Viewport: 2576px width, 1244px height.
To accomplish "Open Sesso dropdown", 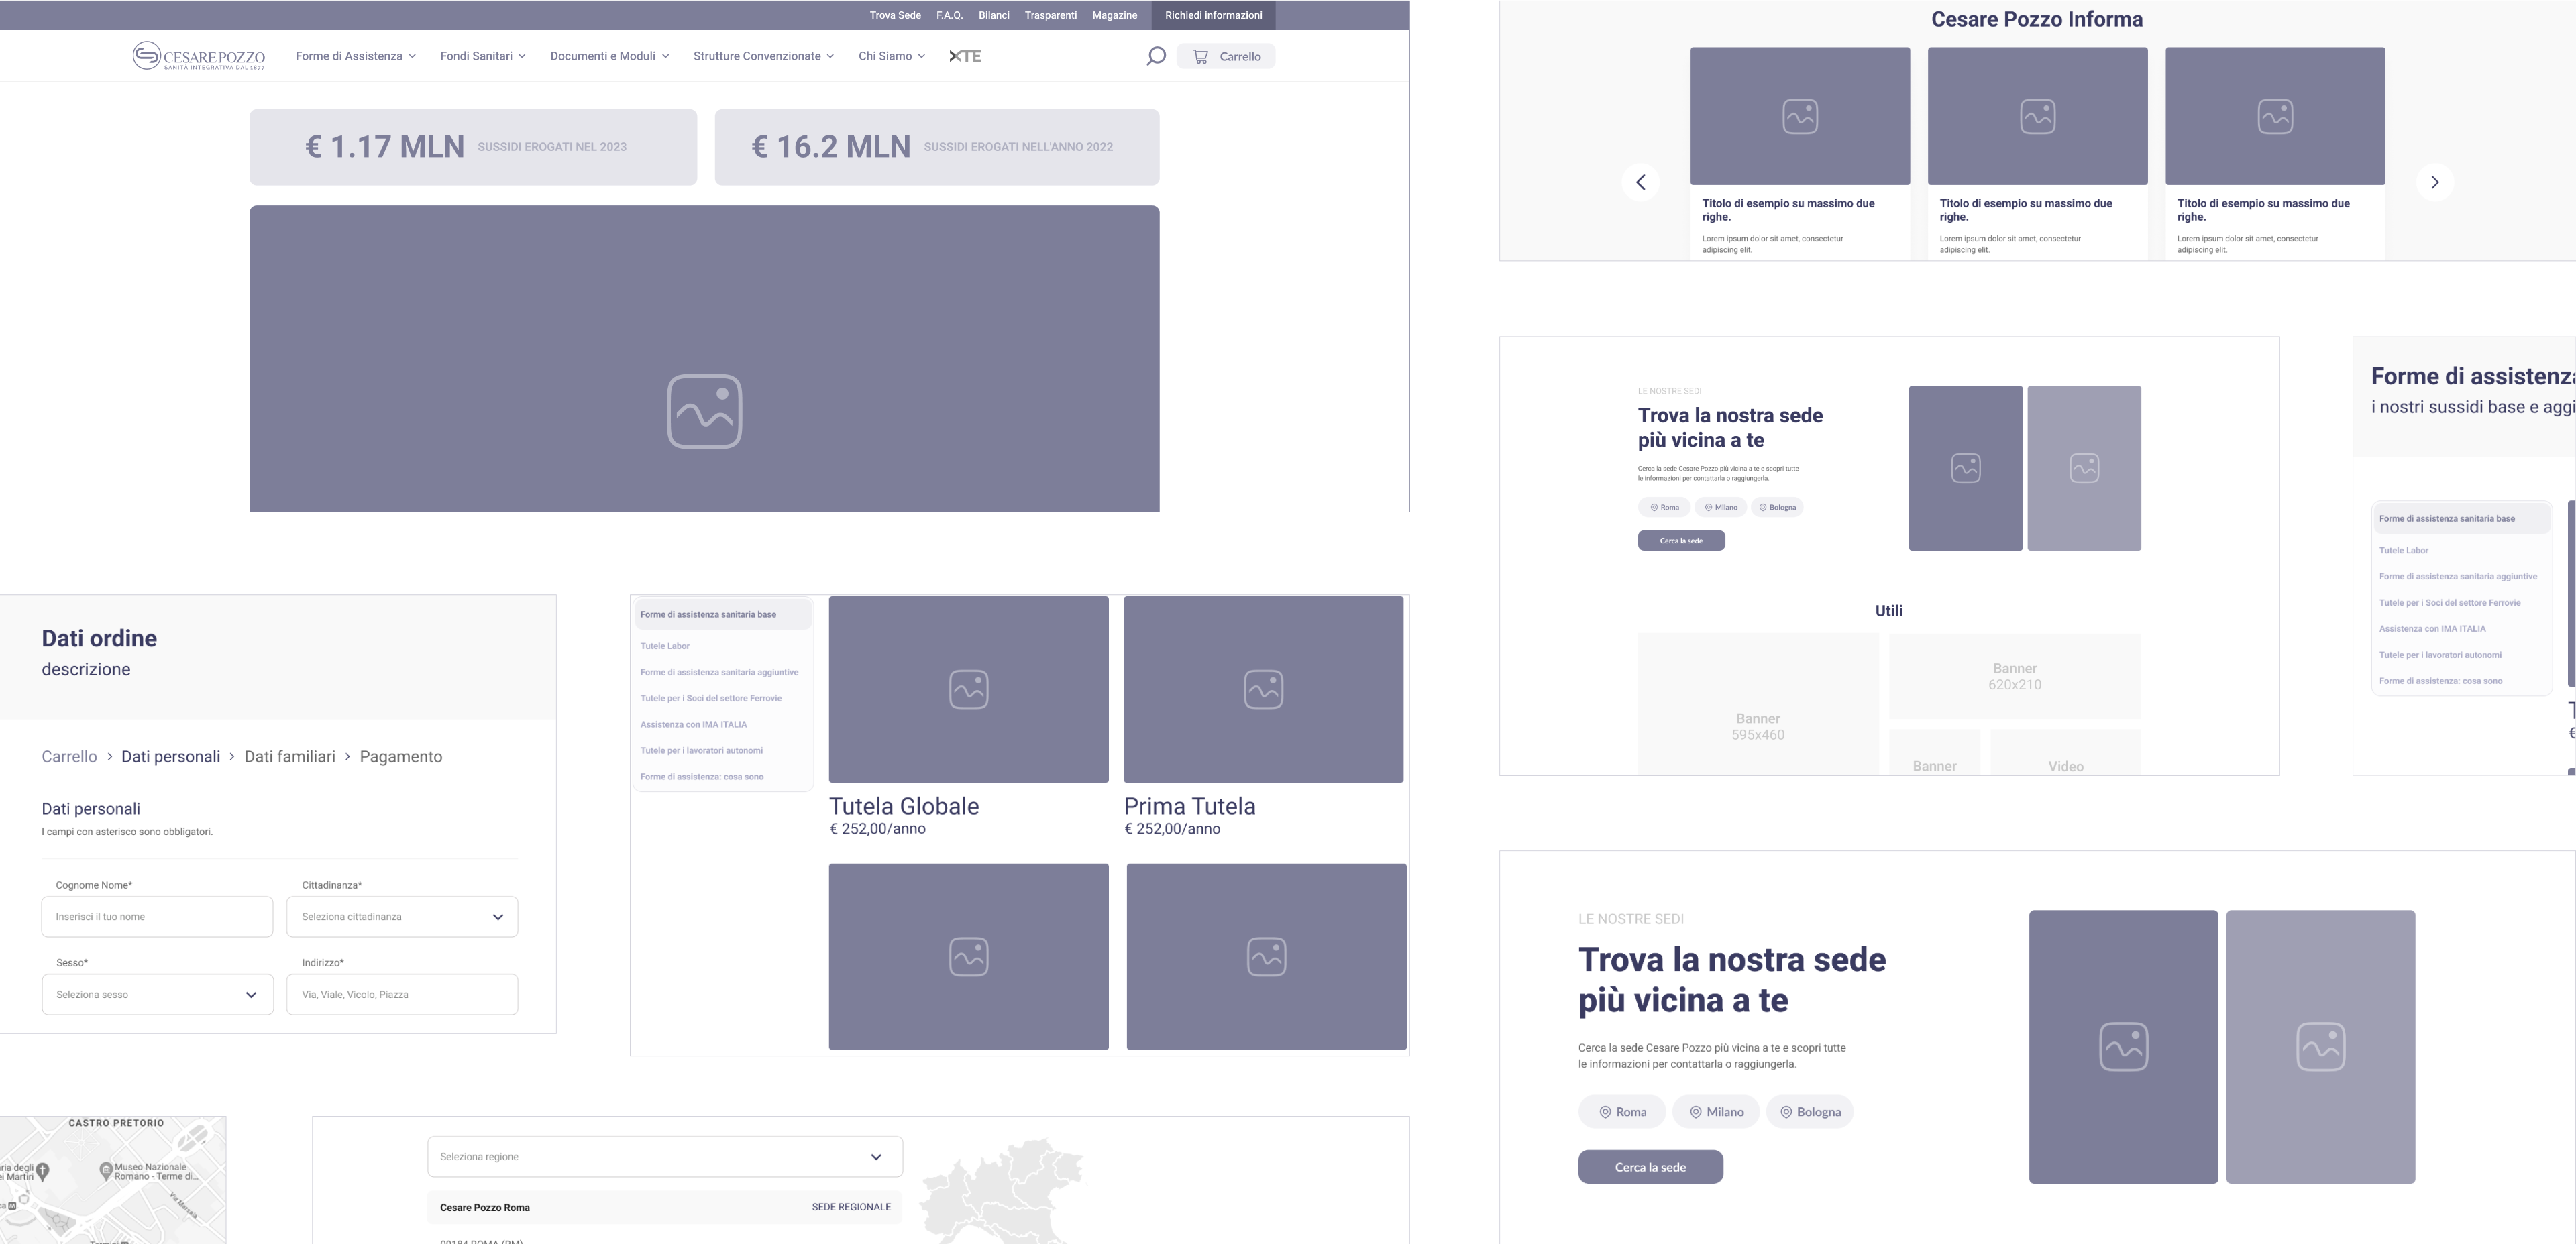I will point(157,995).
